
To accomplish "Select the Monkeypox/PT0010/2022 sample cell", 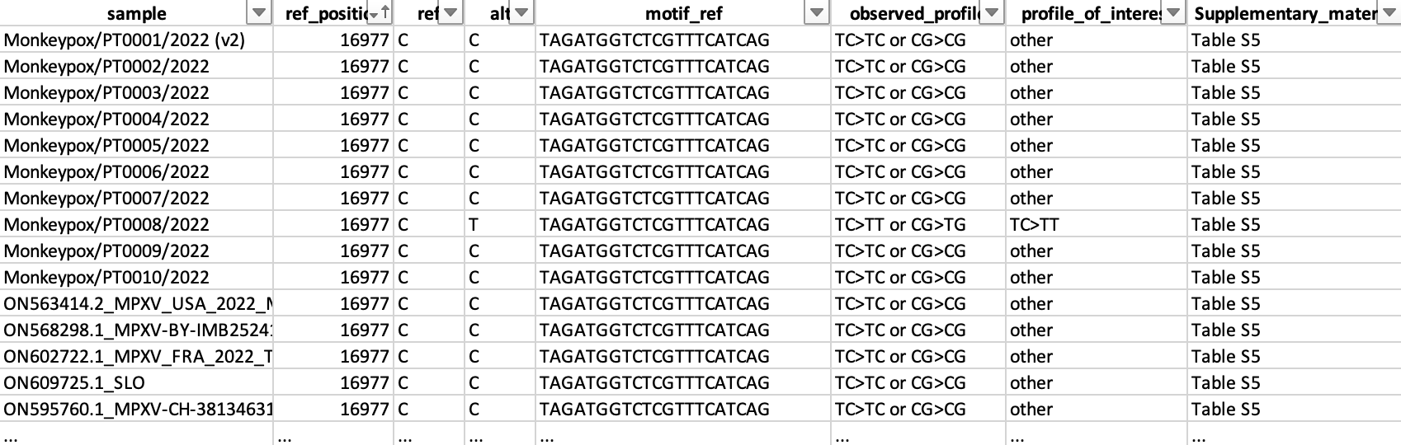I will pyautogui.click(x=106, y=278).
